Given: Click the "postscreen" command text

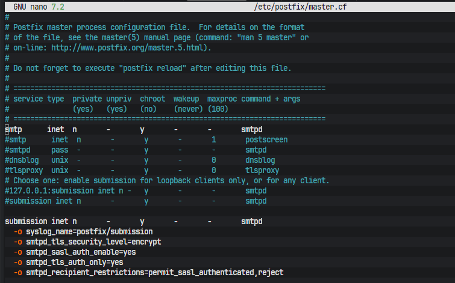Looking at the screenshot, I should coord(266,139).
